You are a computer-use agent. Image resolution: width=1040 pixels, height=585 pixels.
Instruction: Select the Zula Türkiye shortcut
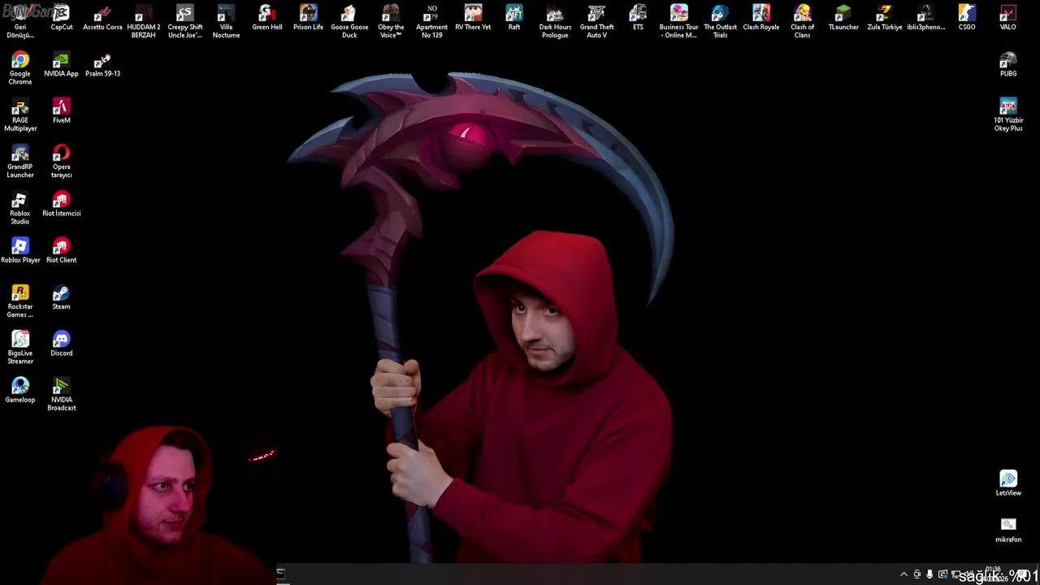point(885,18)
